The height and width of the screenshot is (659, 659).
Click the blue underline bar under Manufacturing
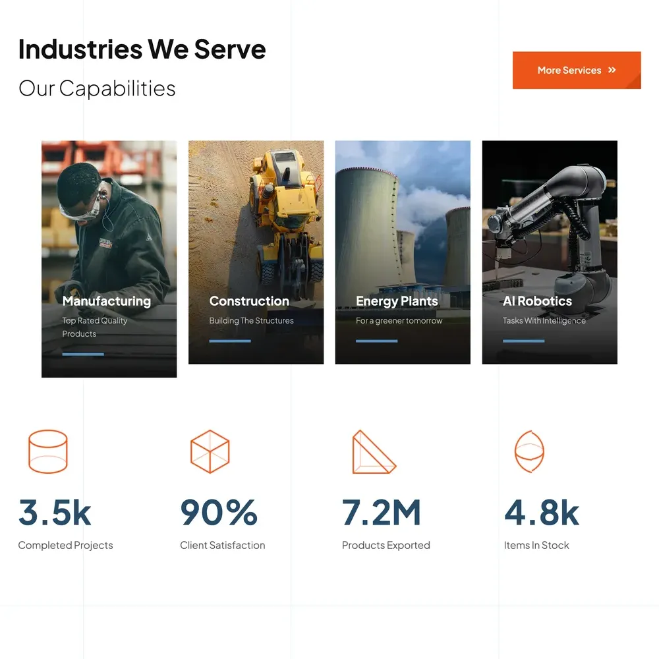click(83, 355)
